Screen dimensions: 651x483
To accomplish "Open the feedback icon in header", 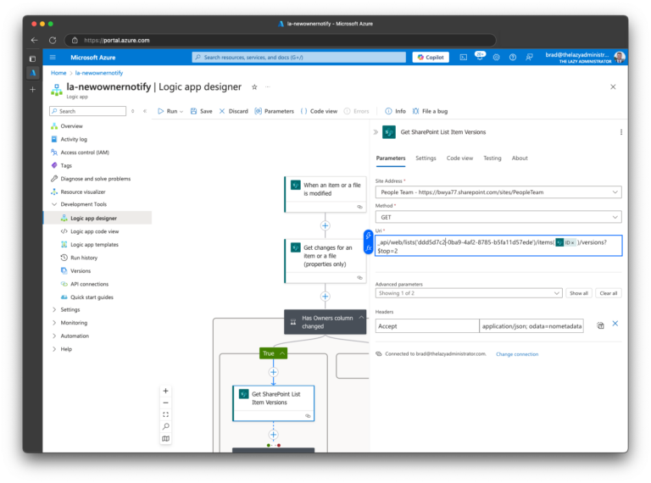I will [529, 58].
